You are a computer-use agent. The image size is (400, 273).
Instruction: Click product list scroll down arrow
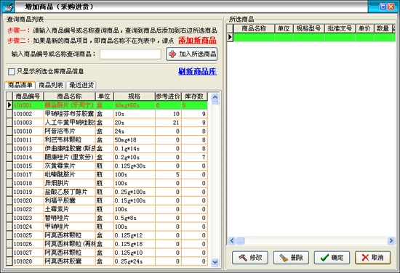pos(215,262)
